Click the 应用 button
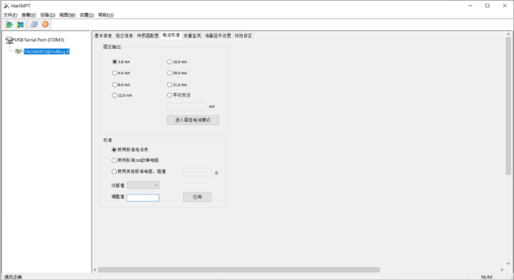Viewport: 514px width, 280px height. pos(197,197)
